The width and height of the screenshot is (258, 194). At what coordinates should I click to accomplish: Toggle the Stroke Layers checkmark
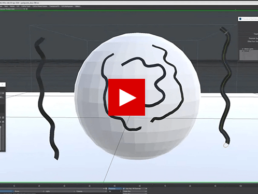click(243, 49)
